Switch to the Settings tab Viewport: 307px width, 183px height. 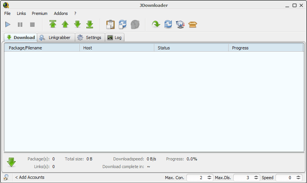[89, 38]
